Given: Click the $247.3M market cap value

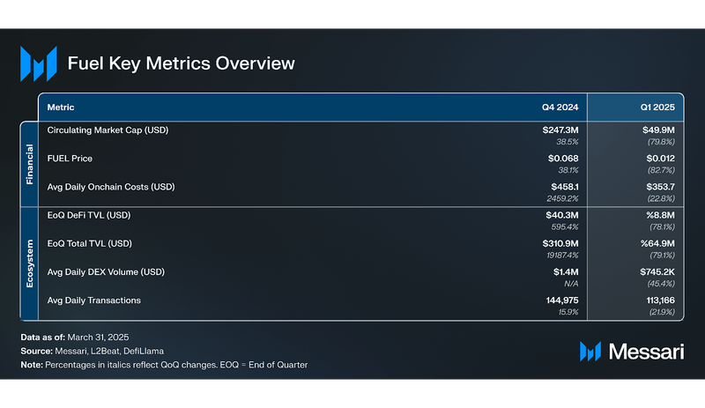Looking at the screenshot, I should pyautogui.click(x=560, y=130).
